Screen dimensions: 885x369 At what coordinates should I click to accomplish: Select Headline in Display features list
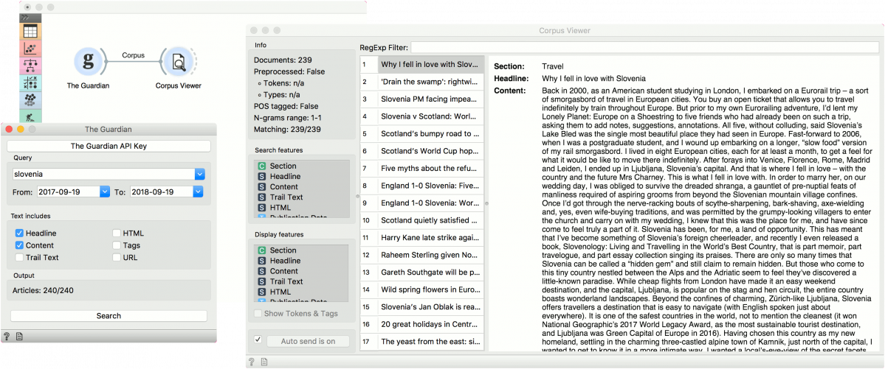point(301,261)
